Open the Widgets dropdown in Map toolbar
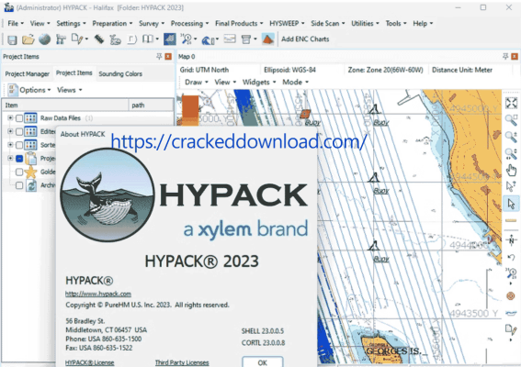521x367 pixels. (259, 82)
